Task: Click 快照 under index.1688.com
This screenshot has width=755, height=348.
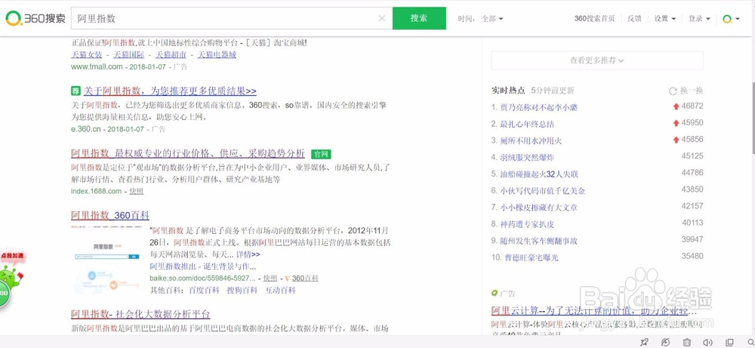Action: [136, 192]
